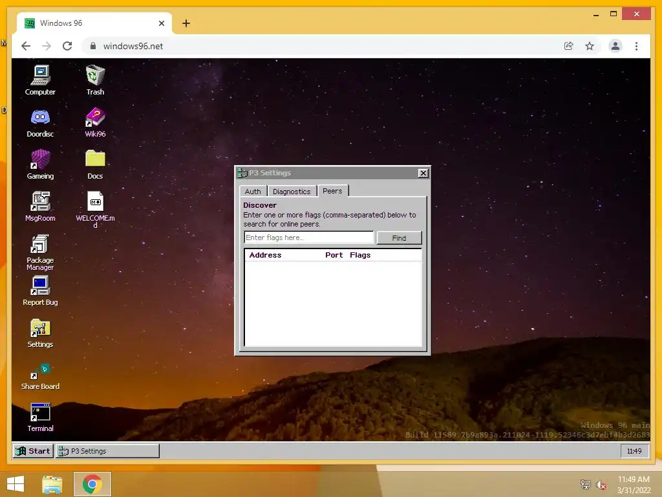Click the Port column header
Viewport: 662px width, 497px height.
334,255
